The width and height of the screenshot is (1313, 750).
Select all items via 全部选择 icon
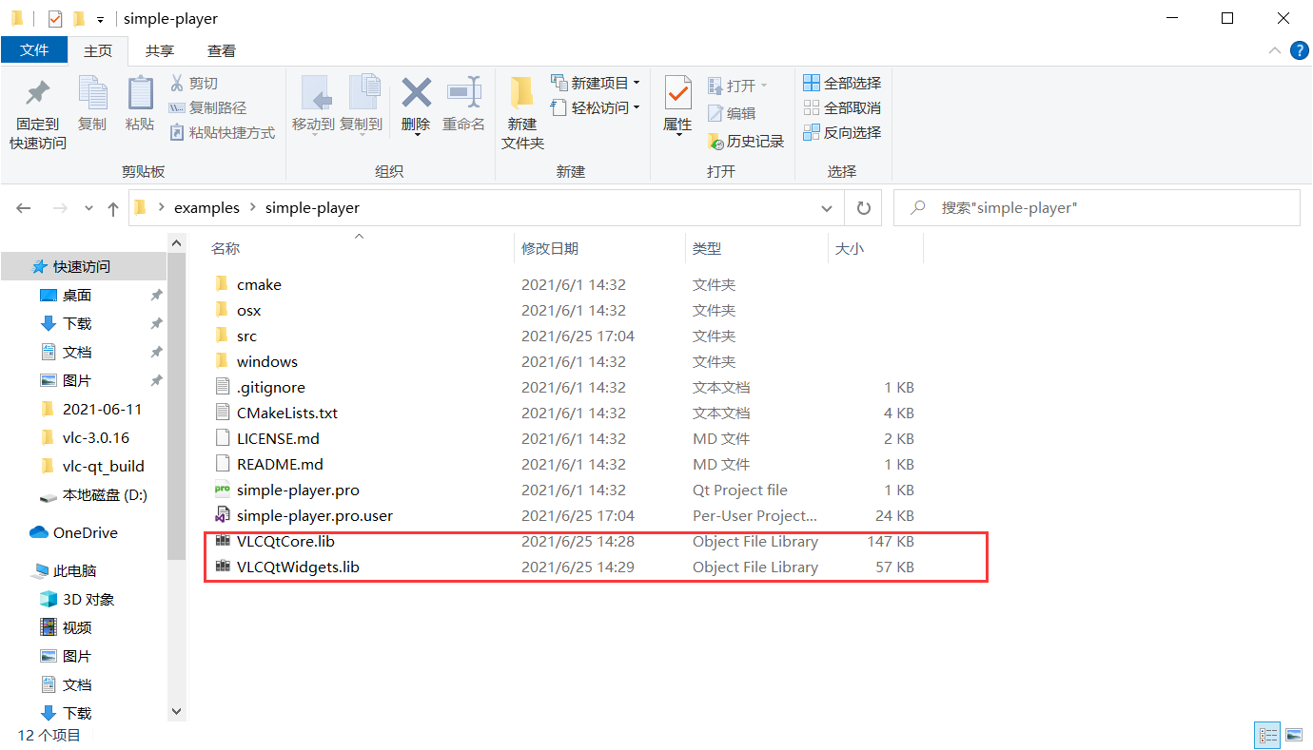(842, 83)
